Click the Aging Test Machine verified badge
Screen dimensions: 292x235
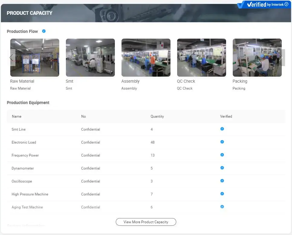pyautogui.click(x=222, y=207)
